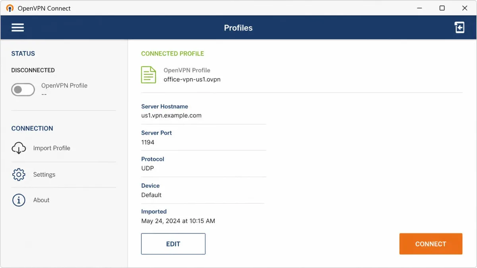Click the DISCONNECTED status text

click(x=33, y=70)
